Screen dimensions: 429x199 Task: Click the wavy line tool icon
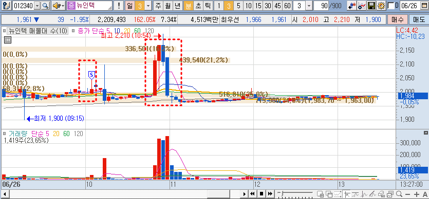(x=356, y=194)
